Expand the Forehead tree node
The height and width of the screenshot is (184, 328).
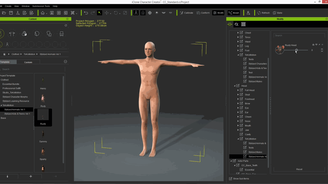(x=238, y=99)
